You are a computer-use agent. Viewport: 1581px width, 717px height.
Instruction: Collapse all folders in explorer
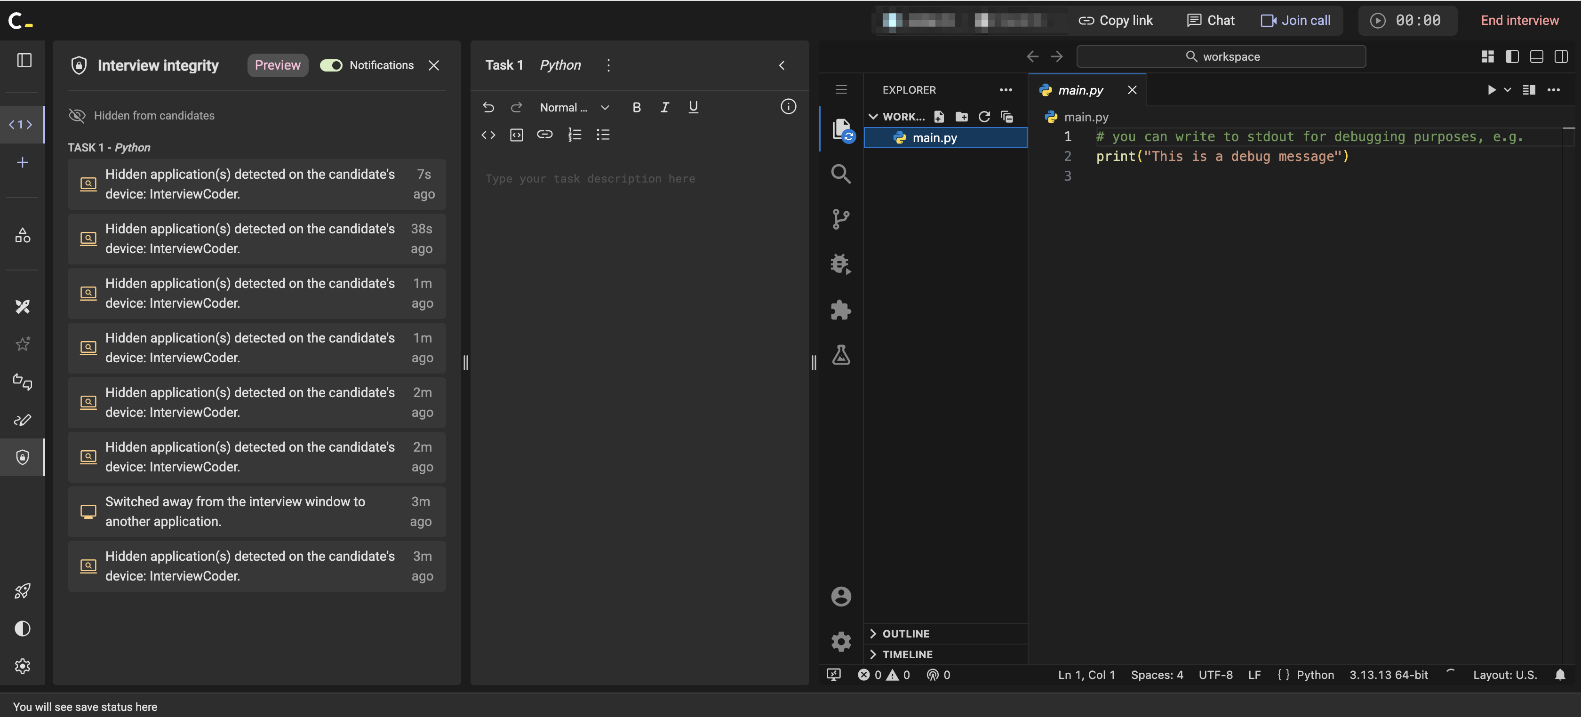coord(1006,117)
